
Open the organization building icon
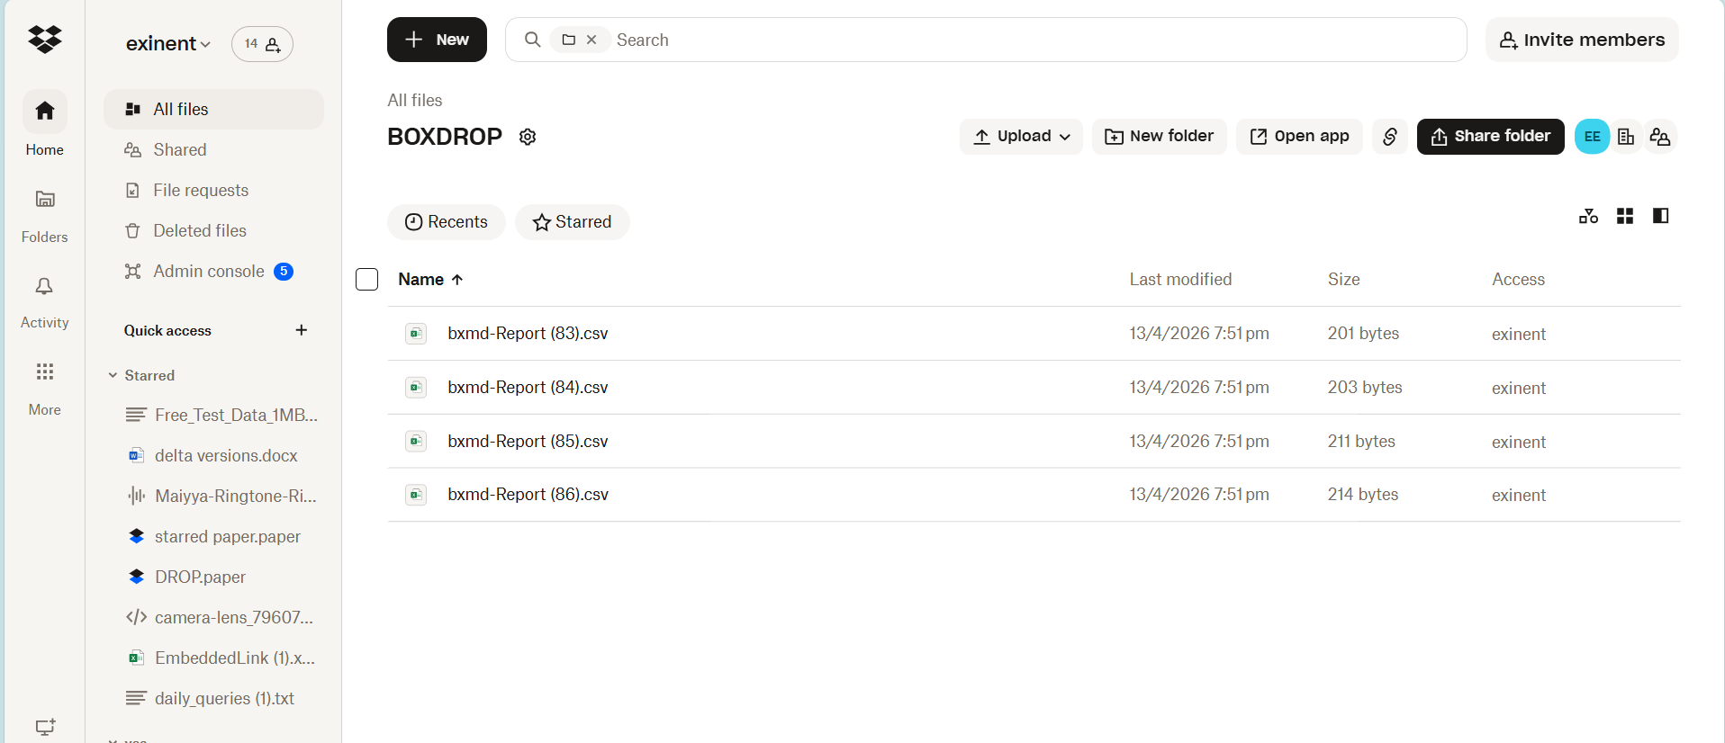coord(1626,137)
